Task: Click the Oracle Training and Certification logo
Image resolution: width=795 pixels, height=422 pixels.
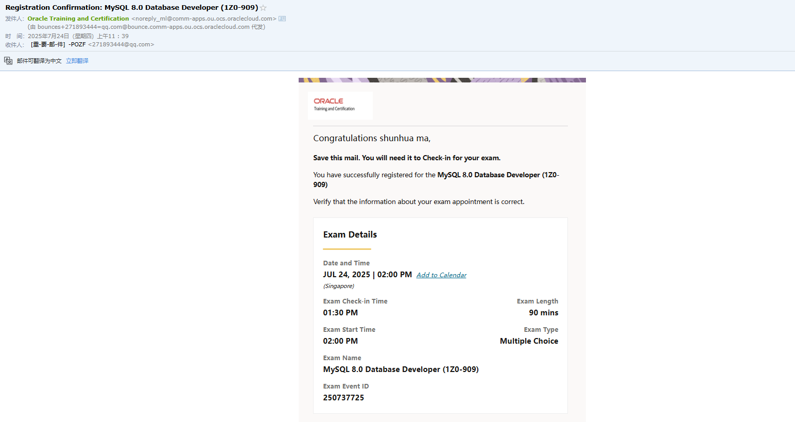Action: click(x=340, y=105)
